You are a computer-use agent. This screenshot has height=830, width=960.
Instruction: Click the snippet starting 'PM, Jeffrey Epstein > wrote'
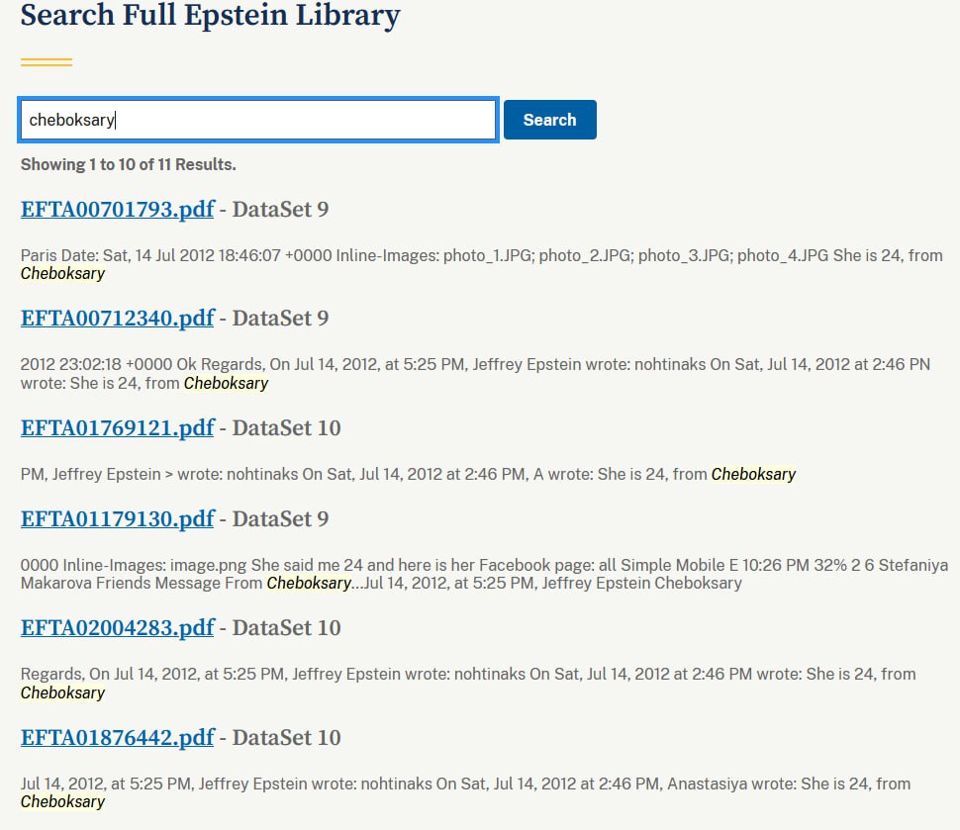[x=409, y=475]
